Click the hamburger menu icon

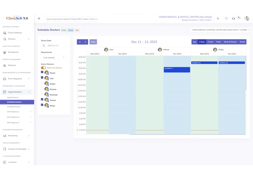39,18
